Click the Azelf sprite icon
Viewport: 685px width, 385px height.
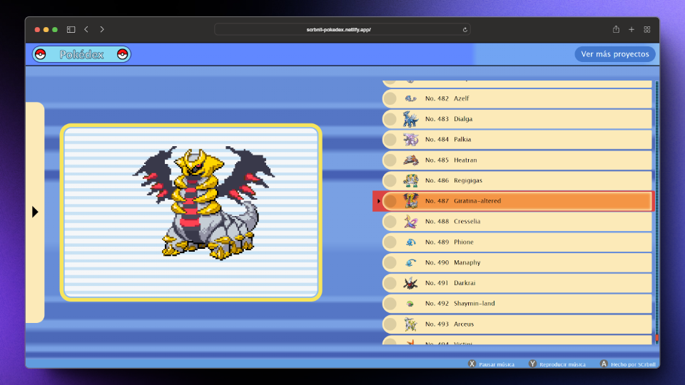pos(410,98)
